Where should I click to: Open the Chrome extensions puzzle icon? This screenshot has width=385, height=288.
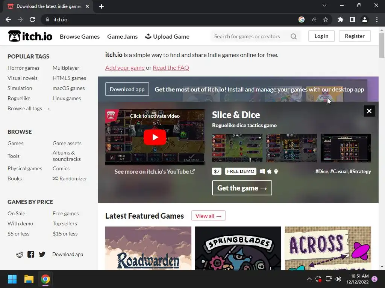click(x=341, y=19)
